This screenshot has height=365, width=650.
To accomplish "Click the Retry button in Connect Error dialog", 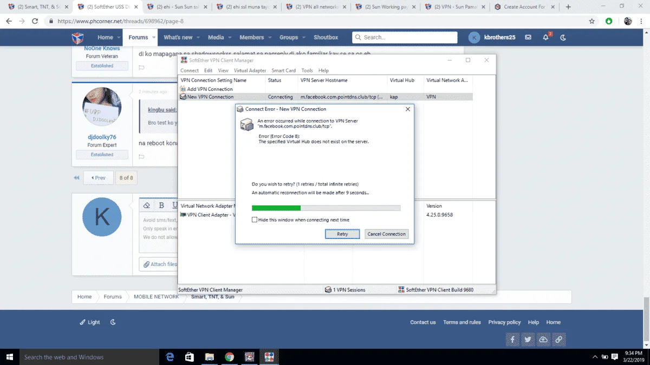I will tap(342, 234).
